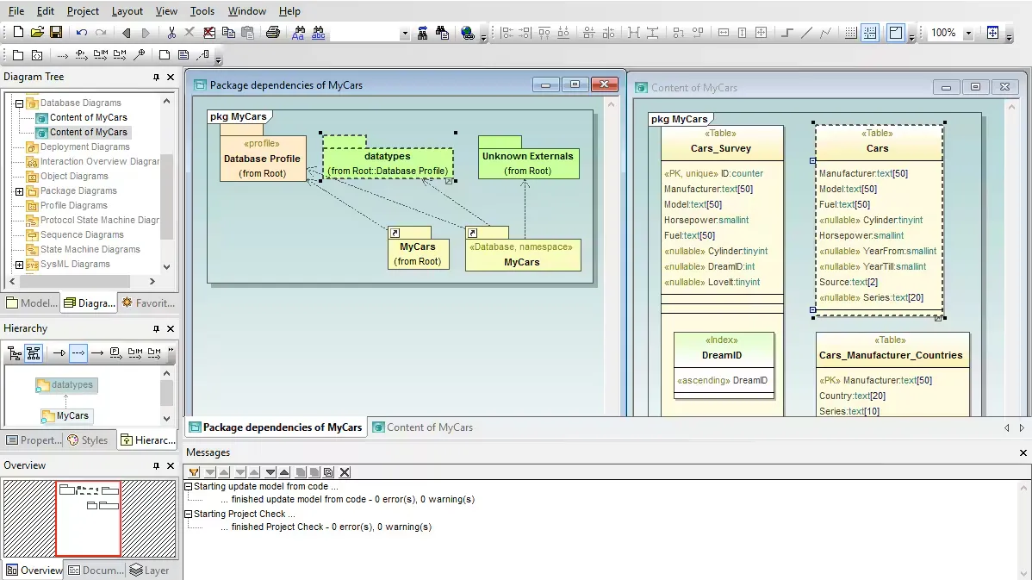Select Sequence Diagrams tree item
Screen dimensions: 1032x580
[x=82, y=234]
